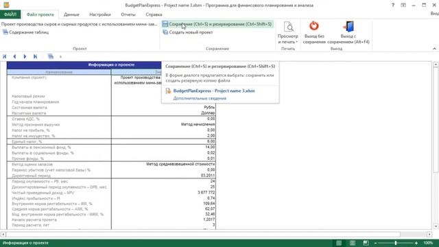Click zoom out minus button
The height and width of the screenshot is (247, 439).
[375, 243]
